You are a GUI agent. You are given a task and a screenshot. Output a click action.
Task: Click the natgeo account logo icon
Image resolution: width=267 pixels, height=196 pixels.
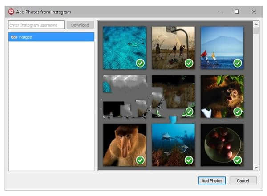(x=14, y=37)
